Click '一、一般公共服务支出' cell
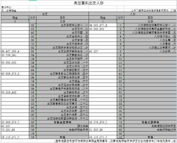This screenshot has width=177, height=143. pyautogui.click(x=63, y=25)
